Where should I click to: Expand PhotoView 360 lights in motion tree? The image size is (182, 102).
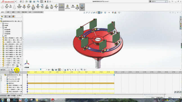5,79
